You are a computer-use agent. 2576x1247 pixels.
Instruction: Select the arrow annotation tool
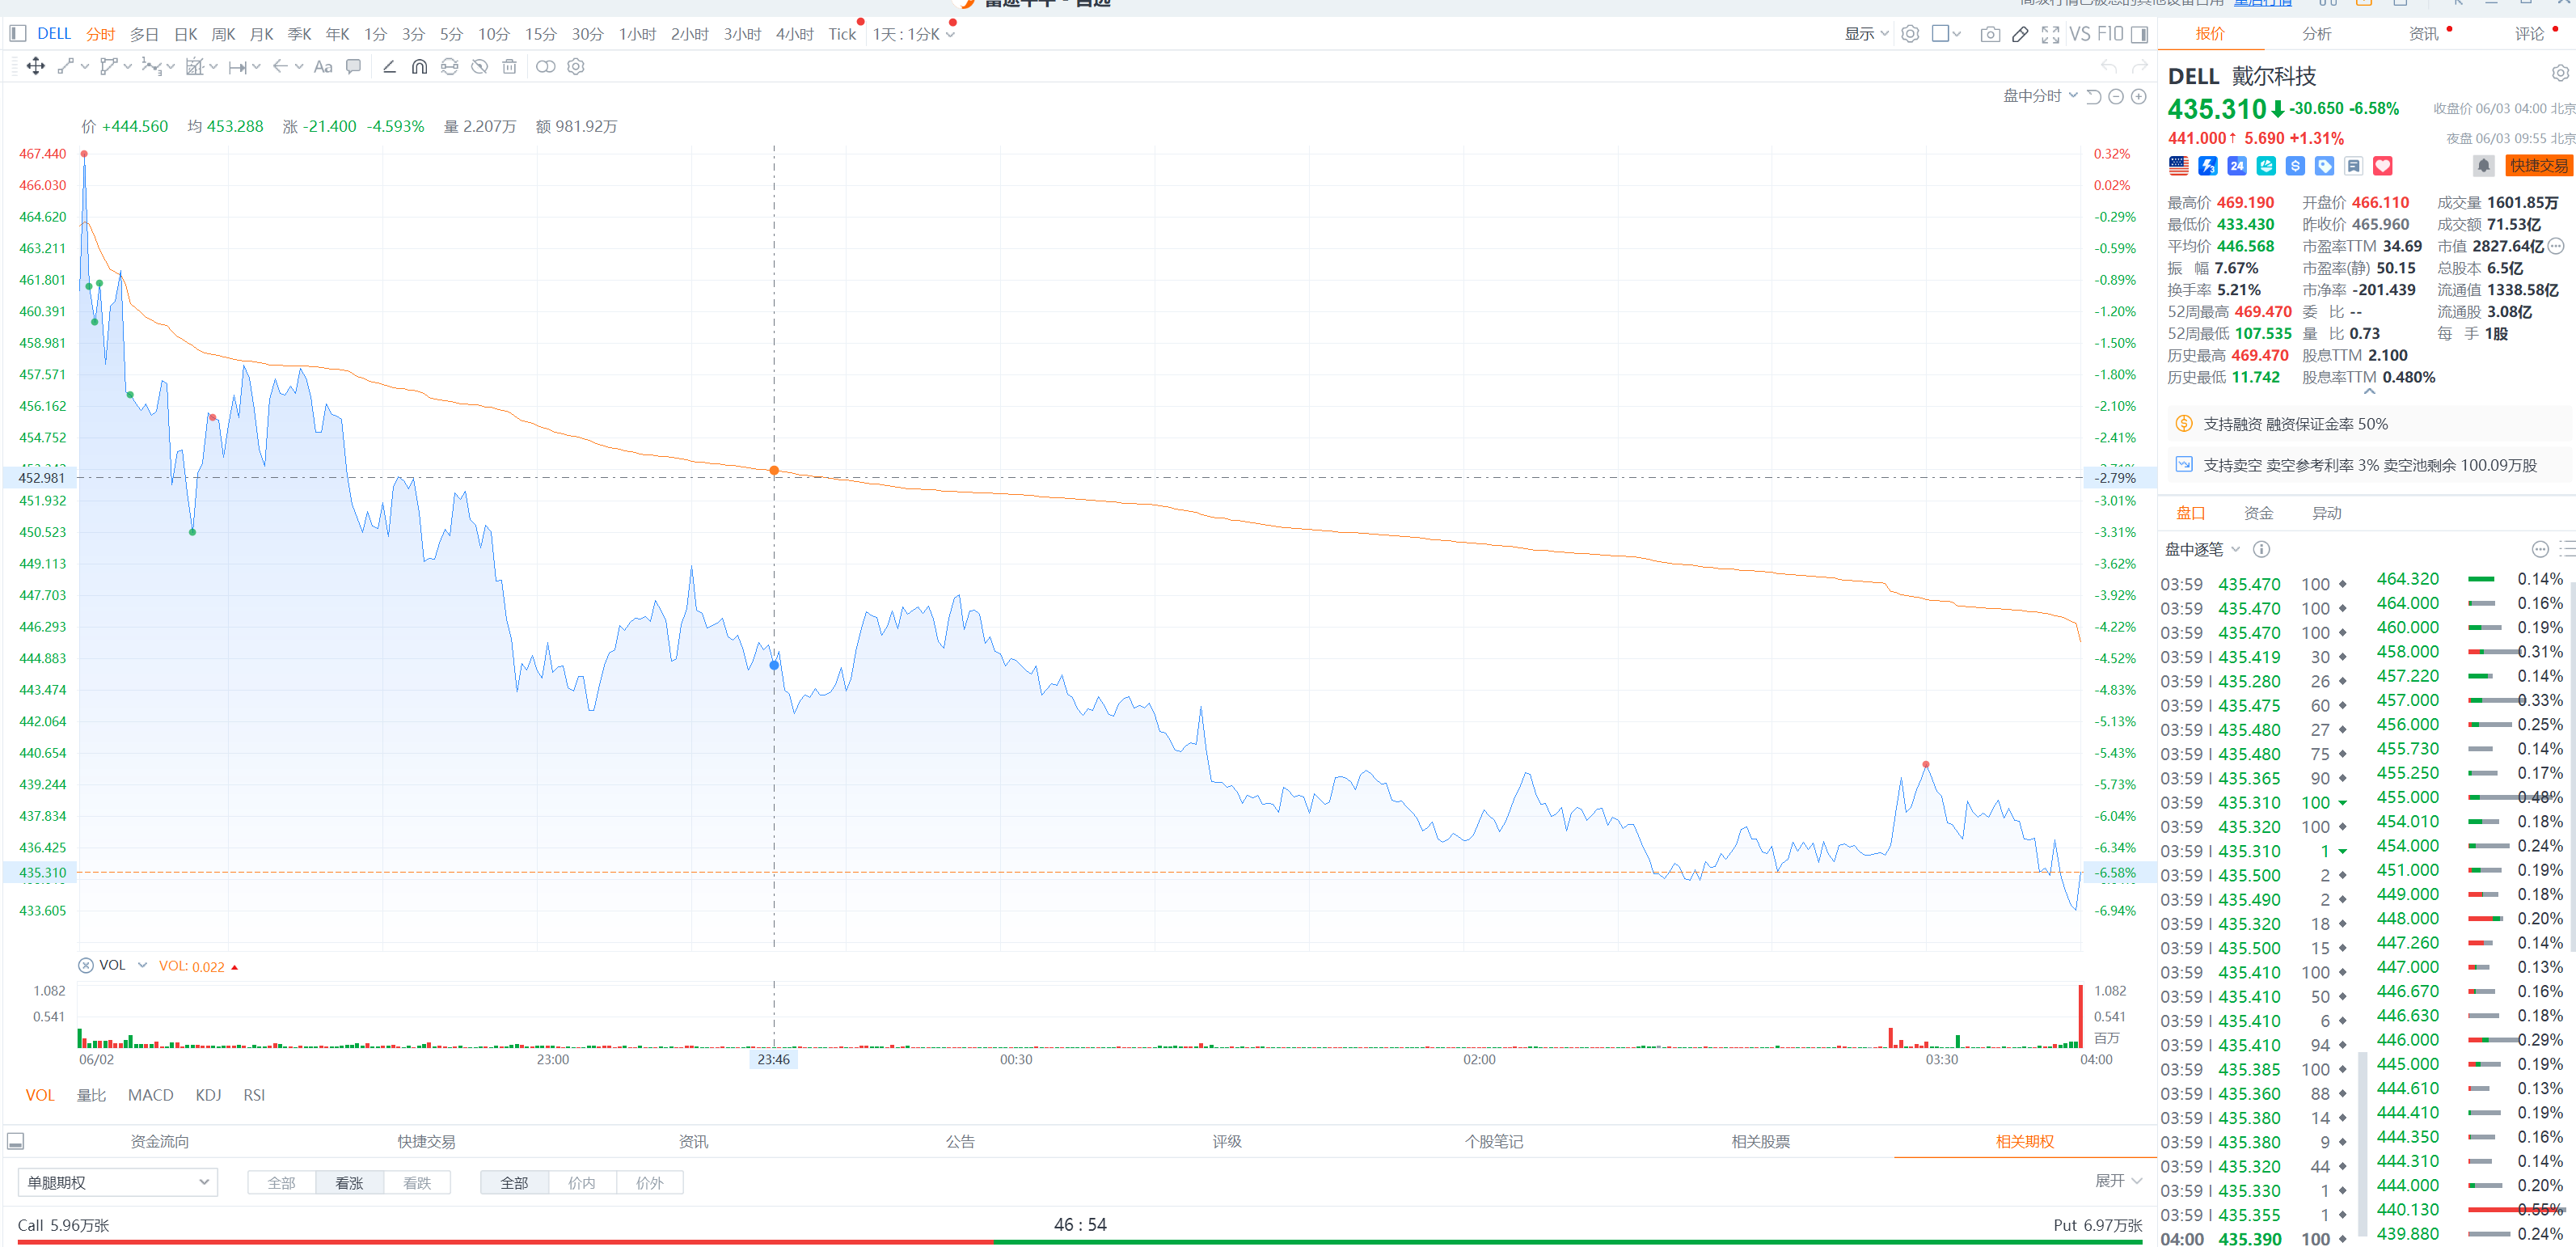(x=280, y=67)
